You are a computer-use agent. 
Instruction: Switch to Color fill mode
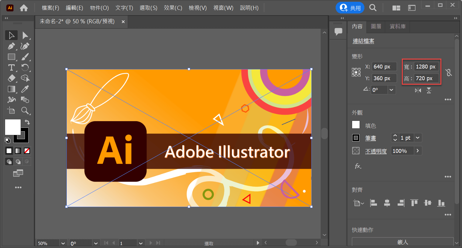click(9, 151)
